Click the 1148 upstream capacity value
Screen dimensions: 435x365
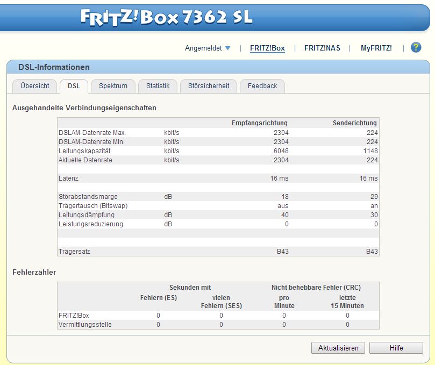coord(370,151)
